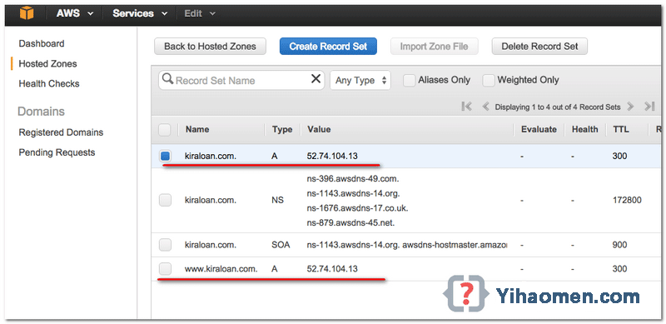
Task: Enable the Weighted Only filter
Action: [x=489, y=80]
